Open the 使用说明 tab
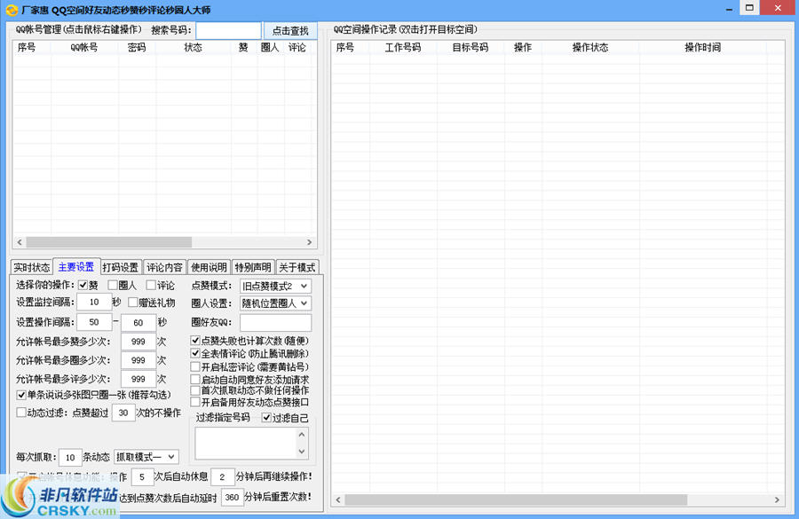Viewport: 799px width, 519px height. [209, 267]
